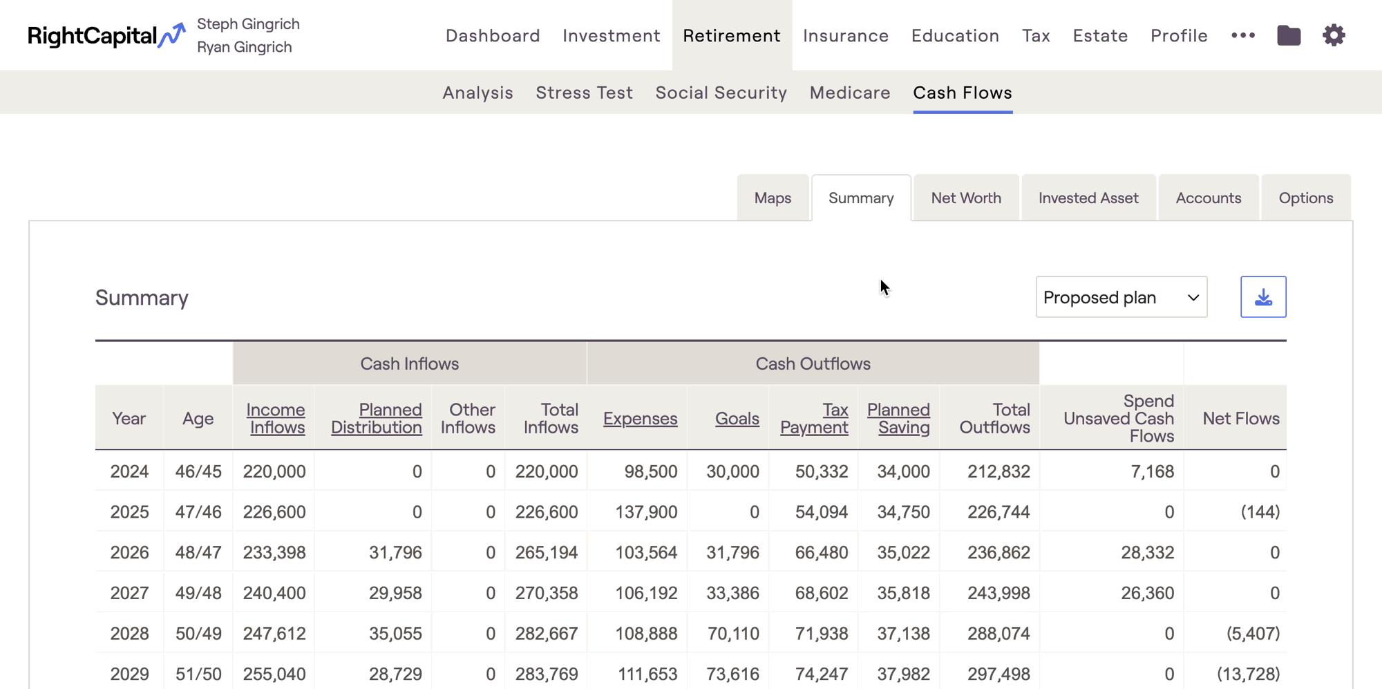Image resolution: width=1382 pixels, height=689 pixels.
Task: Switch to the Net Worth tab
Action: coord(965,198)
